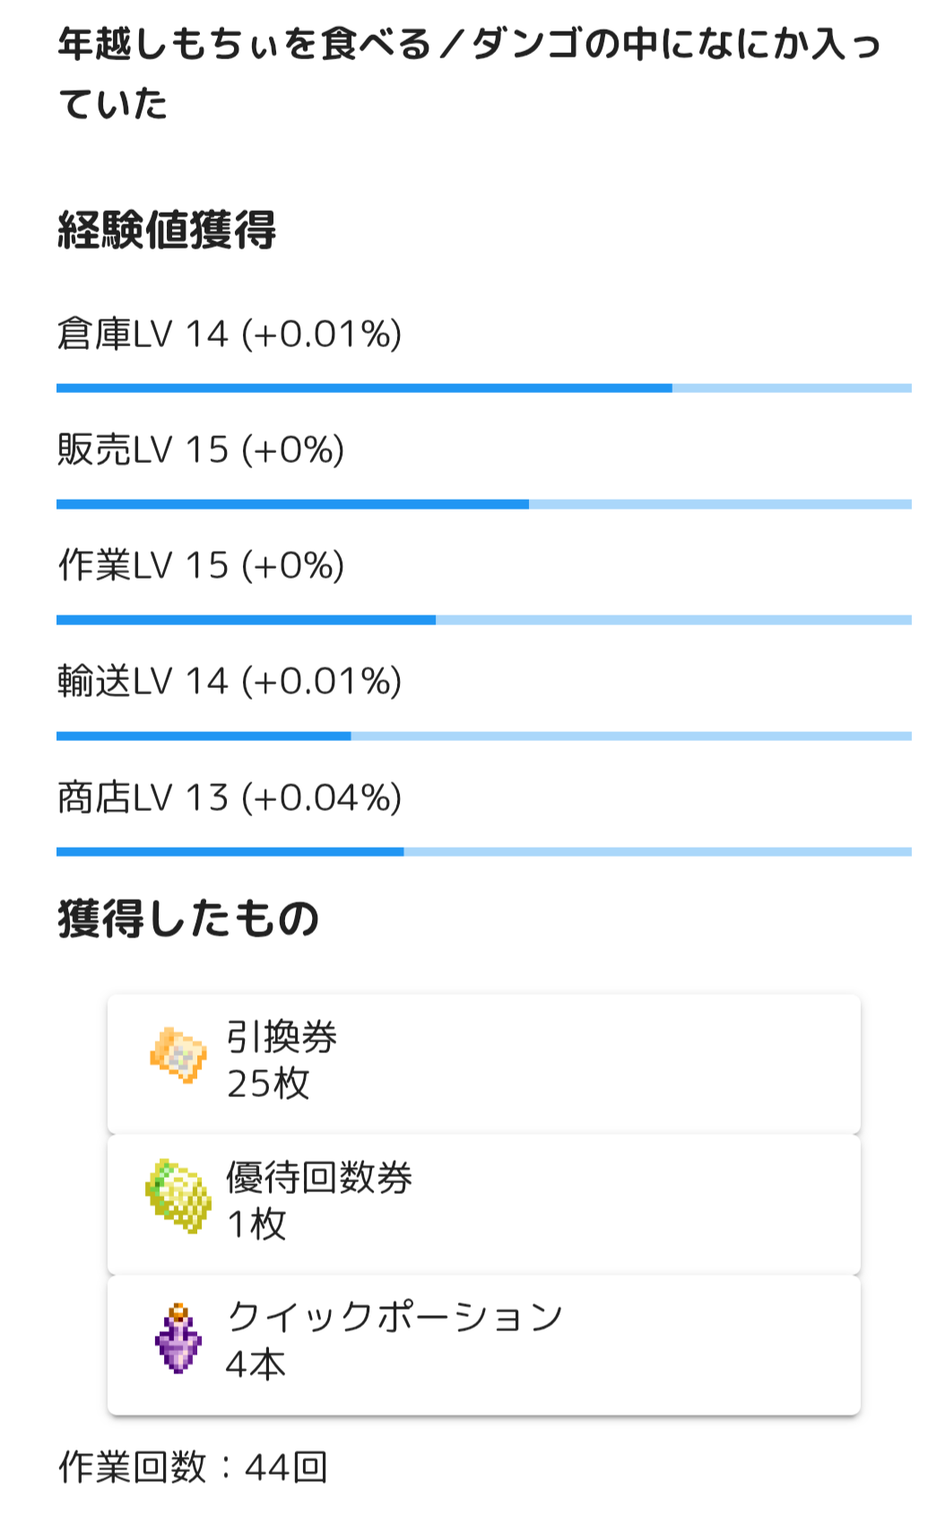Tap the green 優待回数券 icon

(178, 1196)
